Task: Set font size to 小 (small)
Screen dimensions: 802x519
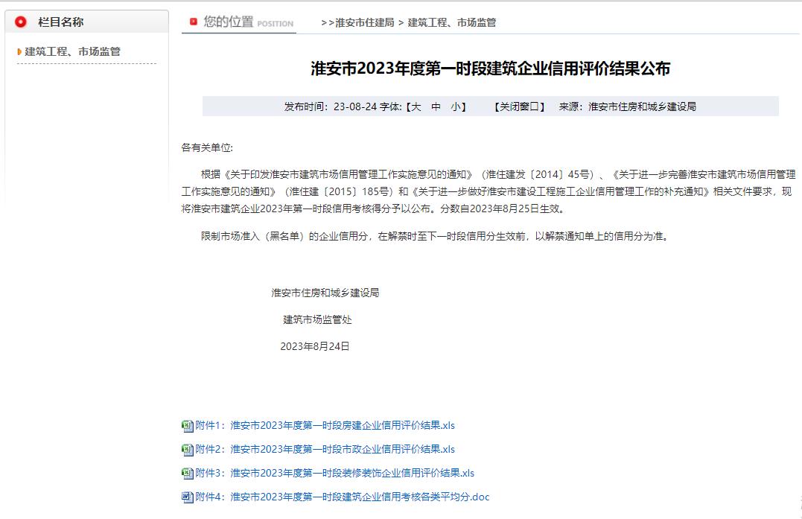Action: pyautogui.click(x=456, y=106)
